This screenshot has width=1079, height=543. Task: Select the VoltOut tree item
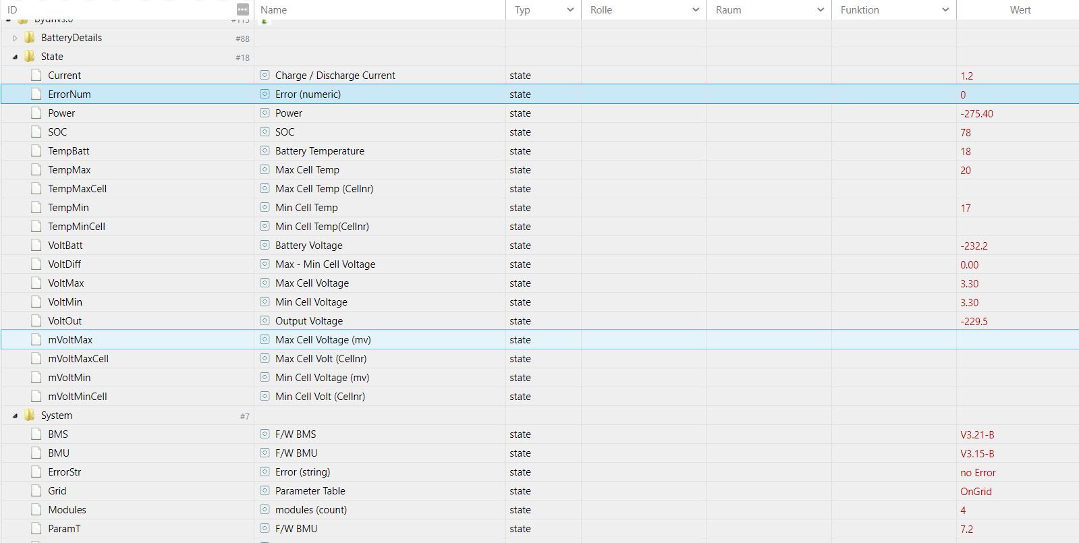pyautogui.click(x=65, y=321)
